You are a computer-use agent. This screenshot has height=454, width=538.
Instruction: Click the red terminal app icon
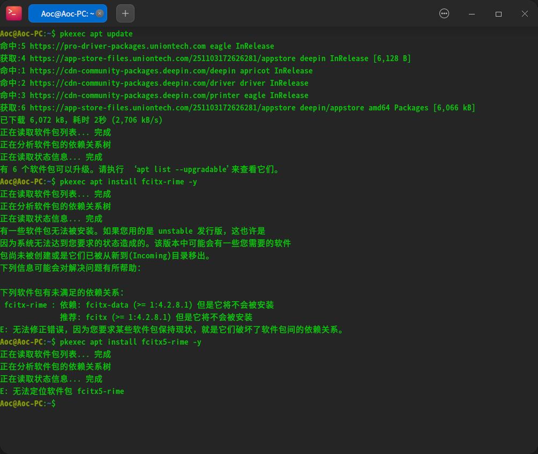pyautogui.click(x=14, y=13)
